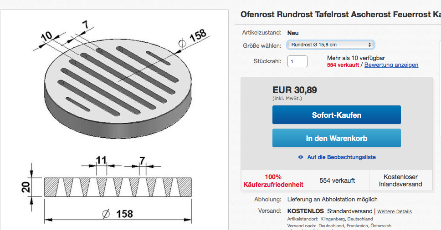The image size is (441, 230).
Task: Click the Ofenrost Rundrost product title
Action: click(x=341, y=15)
